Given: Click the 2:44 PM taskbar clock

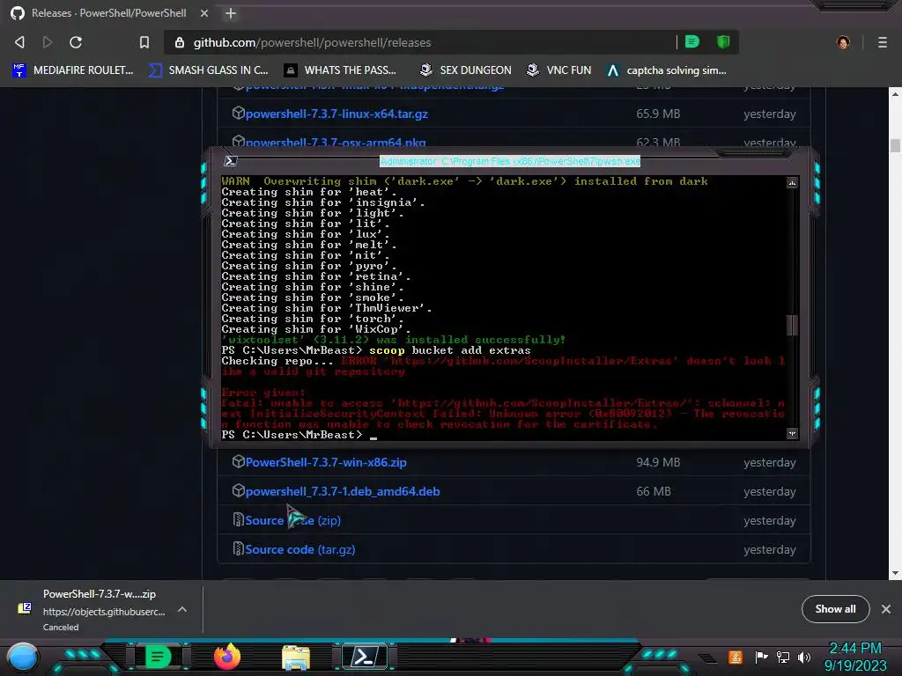Looking at the screenshot, I should tap(855, 649).
